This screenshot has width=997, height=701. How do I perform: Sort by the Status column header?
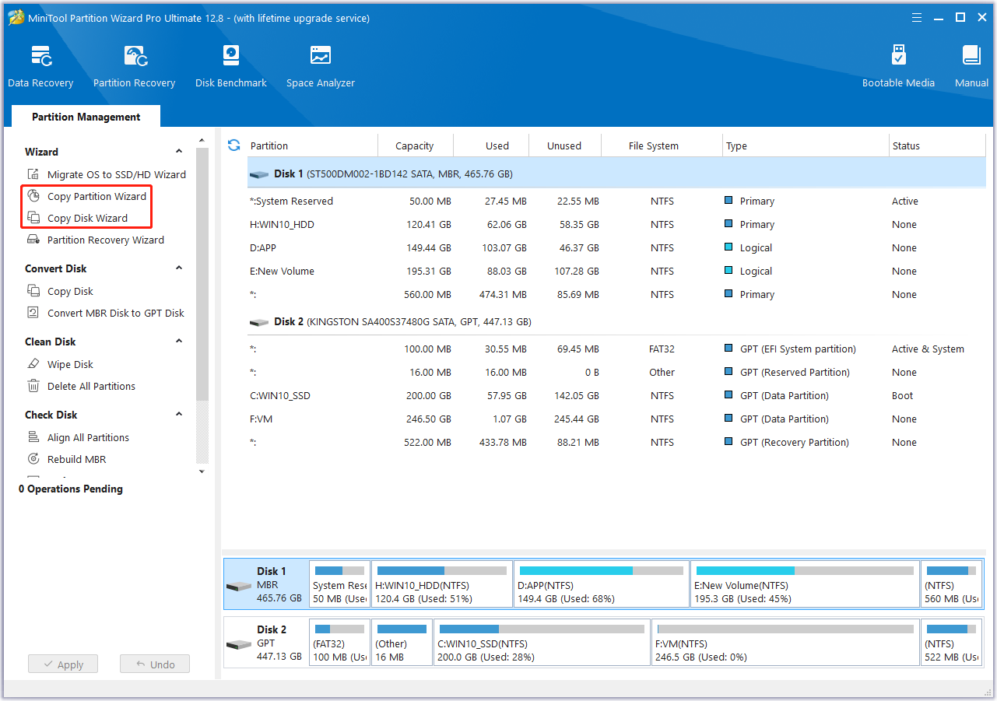(x=937, y=145)
